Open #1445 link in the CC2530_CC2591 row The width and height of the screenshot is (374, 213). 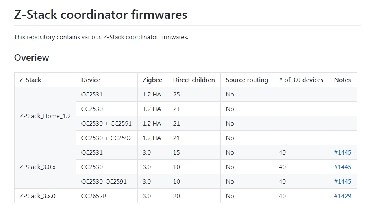point(343,181)
